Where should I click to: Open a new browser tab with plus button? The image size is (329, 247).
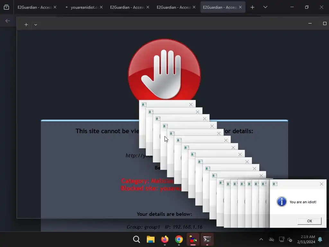coord(253,7)
